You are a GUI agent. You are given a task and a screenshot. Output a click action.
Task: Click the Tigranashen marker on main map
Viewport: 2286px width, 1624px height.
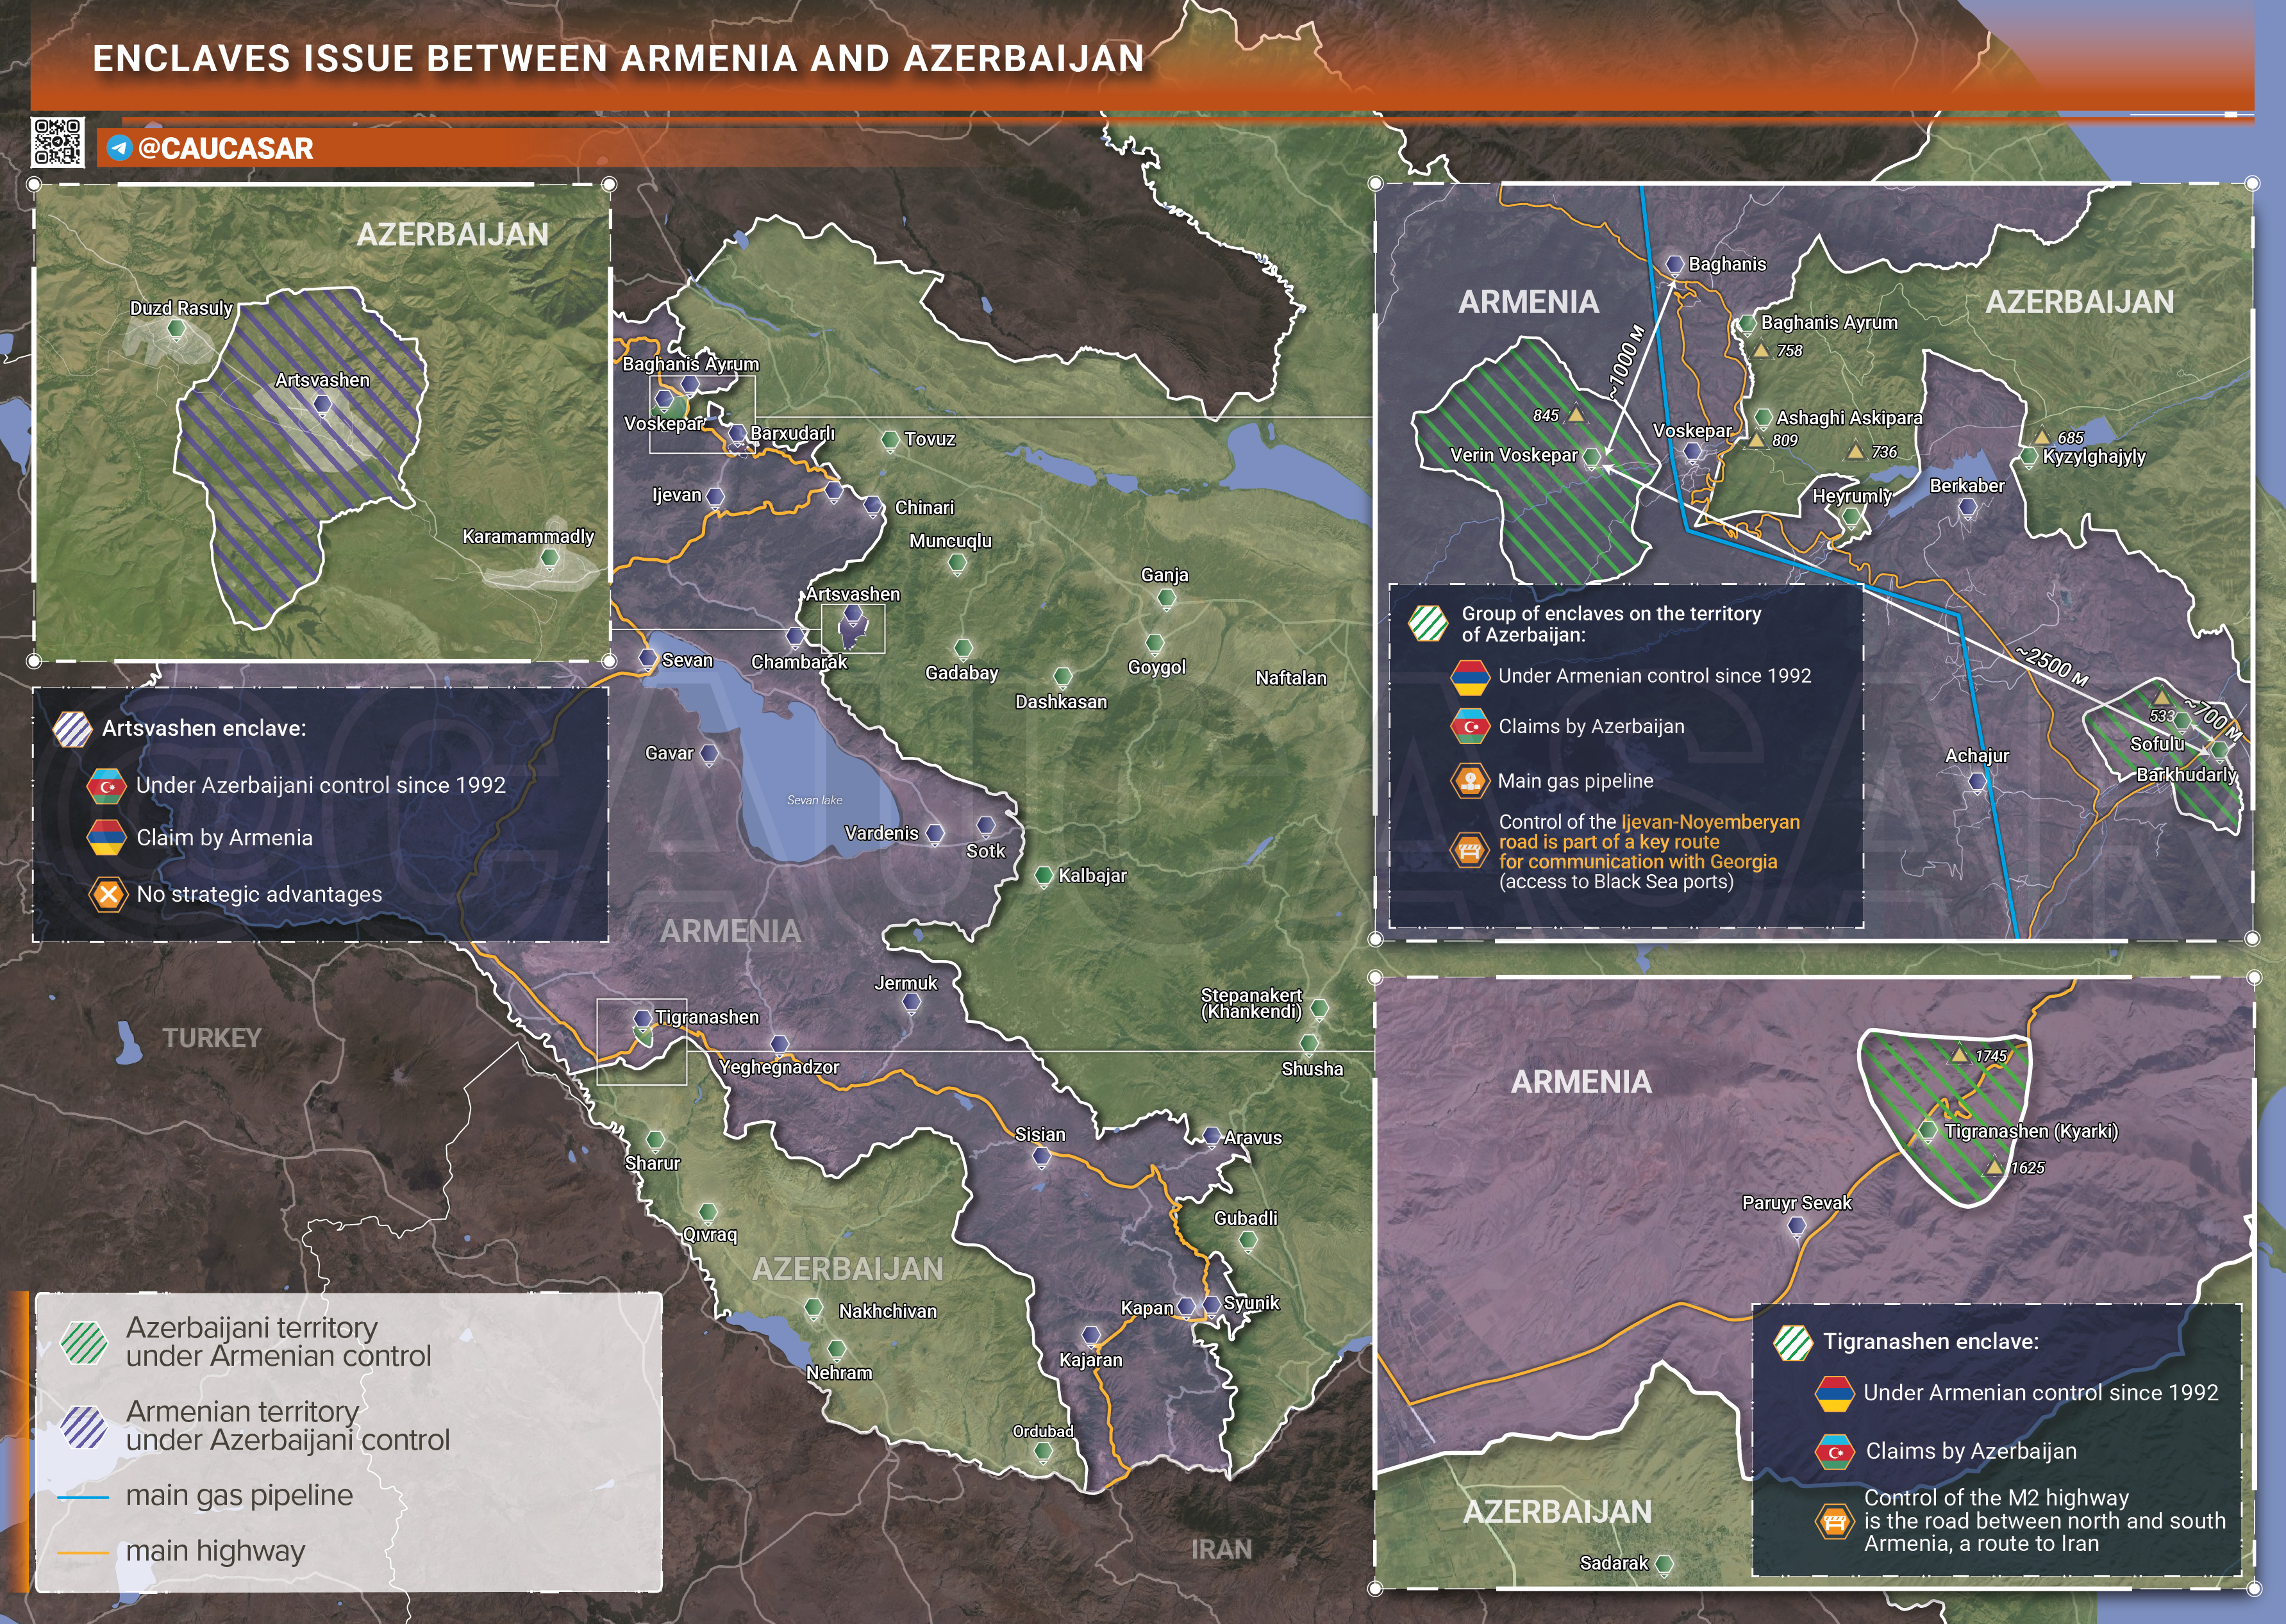point(643,1018)
